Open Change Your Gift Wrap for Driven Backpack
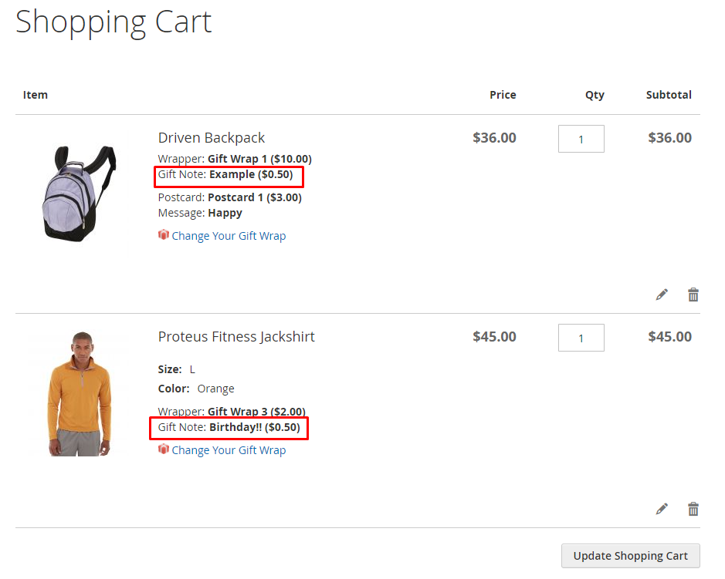 pos(229,236)
